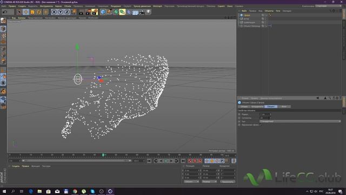
Task: Click Make Editable icon in left toolbar
Action: point(3,21)
